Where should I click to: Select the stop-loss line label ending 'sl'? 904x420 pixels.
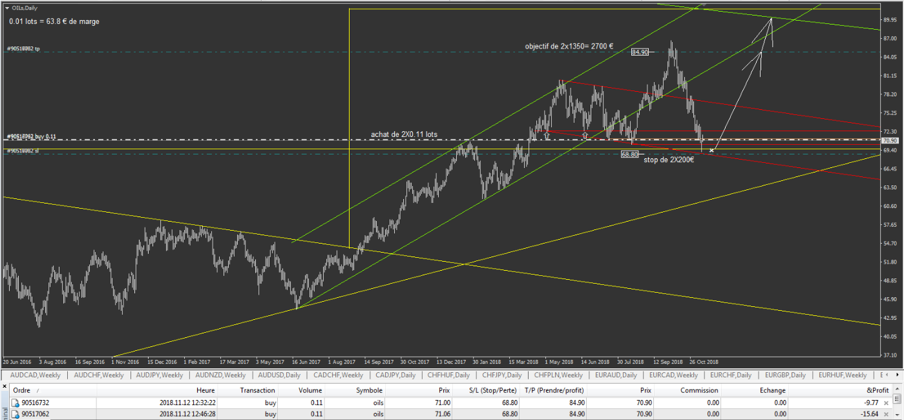(x=23, y=151)
